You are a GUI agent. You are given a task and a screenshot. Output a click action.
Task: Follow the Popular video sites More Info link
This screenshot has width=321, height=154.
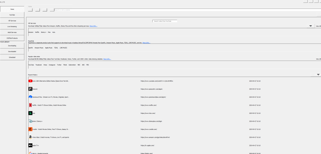tap(107, 59)
